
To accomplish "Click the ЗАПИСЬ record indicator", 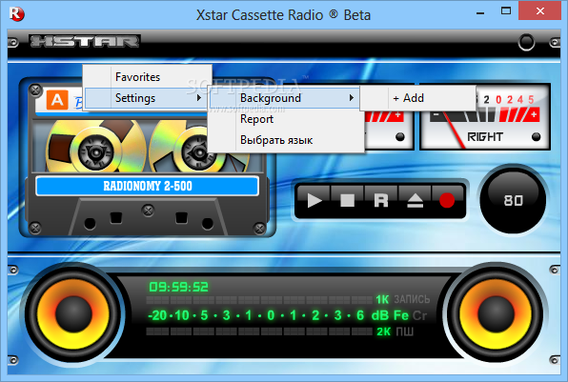I will coord(412,299).
